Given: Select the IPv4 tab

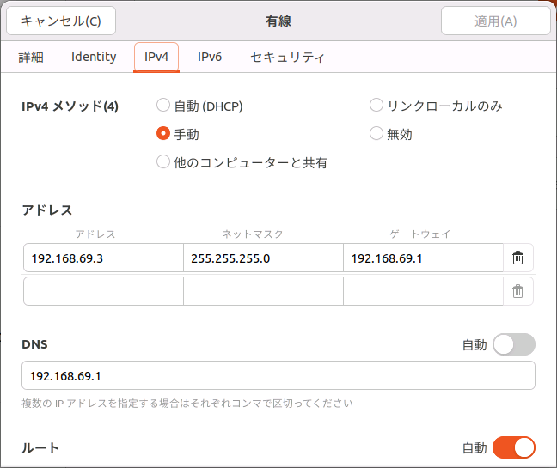Looking at the screenshot, I should click(156, 57).
